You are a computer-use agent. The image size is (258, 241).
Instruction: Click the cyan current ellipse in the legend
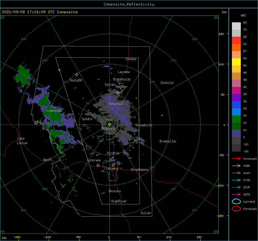[x=236, y=201]
